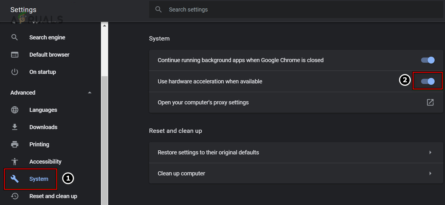Turn off hardware acceleration toggle
Viewport: 445px width, 205px height.
click(428, 81)
